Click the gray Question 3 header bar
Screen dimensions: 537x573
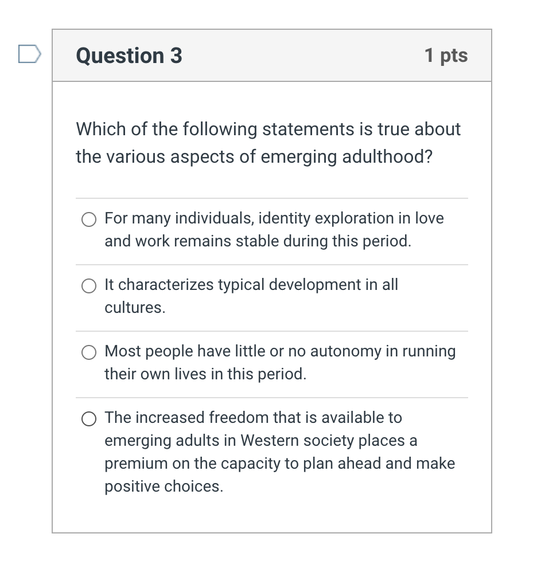click(x=272, y=56)
